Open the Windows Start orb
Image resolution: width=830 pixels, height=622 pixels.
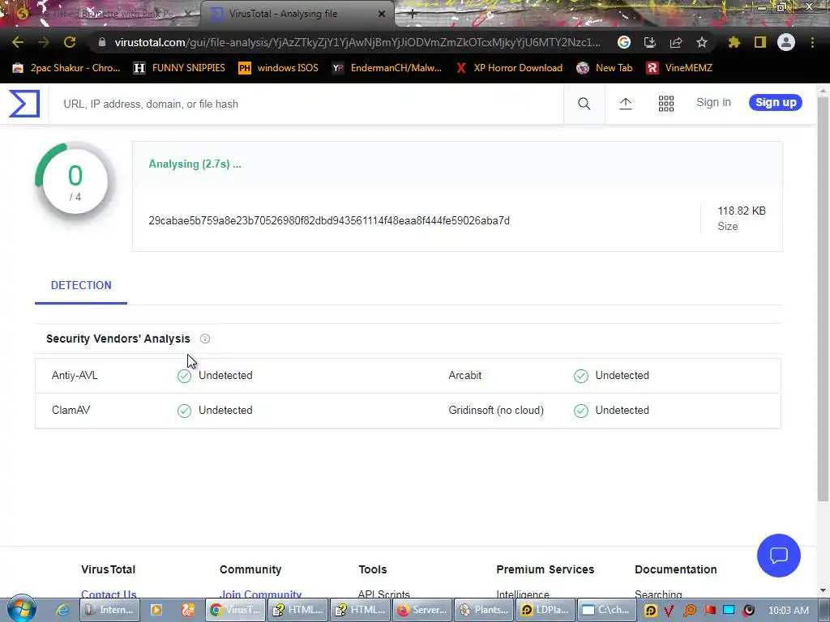(x=22, y=608)
